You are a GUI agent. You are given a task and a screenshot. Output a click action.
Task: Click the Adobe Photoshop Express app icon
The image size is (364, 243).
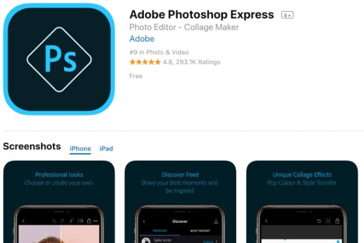tap(59, 59)
